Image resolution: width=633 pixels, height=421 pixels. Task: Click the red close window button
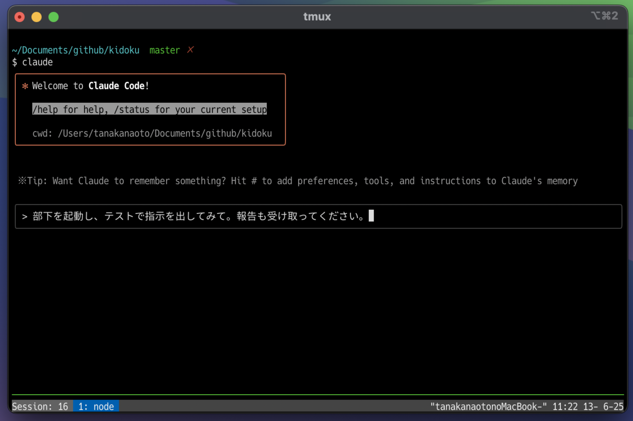pos(20,17)
